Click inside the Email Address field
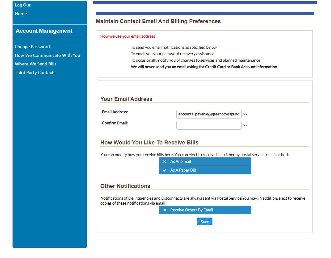331x258 pixels. pos(209,114)
